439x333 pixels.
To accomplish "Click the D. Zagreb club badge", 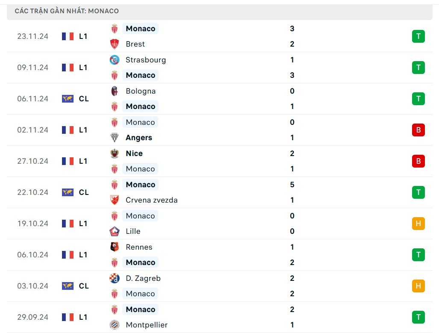I will [114, 278].
